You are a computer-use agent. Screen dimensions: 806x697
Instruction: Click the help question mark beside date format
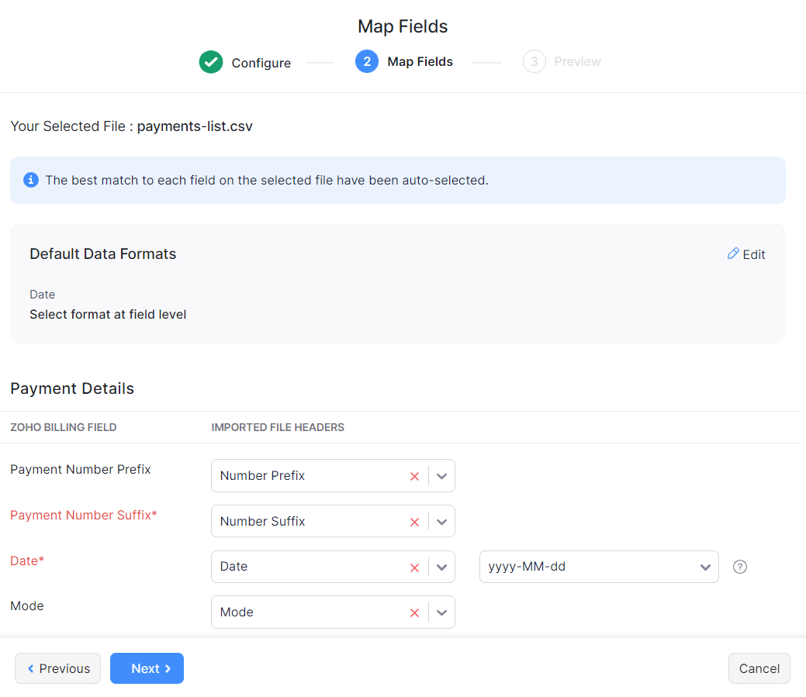click(x=740, y=567)
